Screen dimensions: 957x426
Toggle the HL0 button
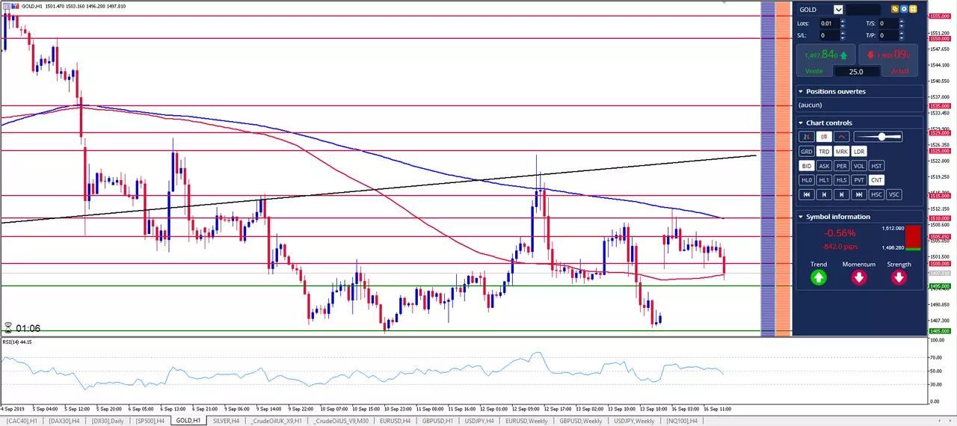point(806,180)
